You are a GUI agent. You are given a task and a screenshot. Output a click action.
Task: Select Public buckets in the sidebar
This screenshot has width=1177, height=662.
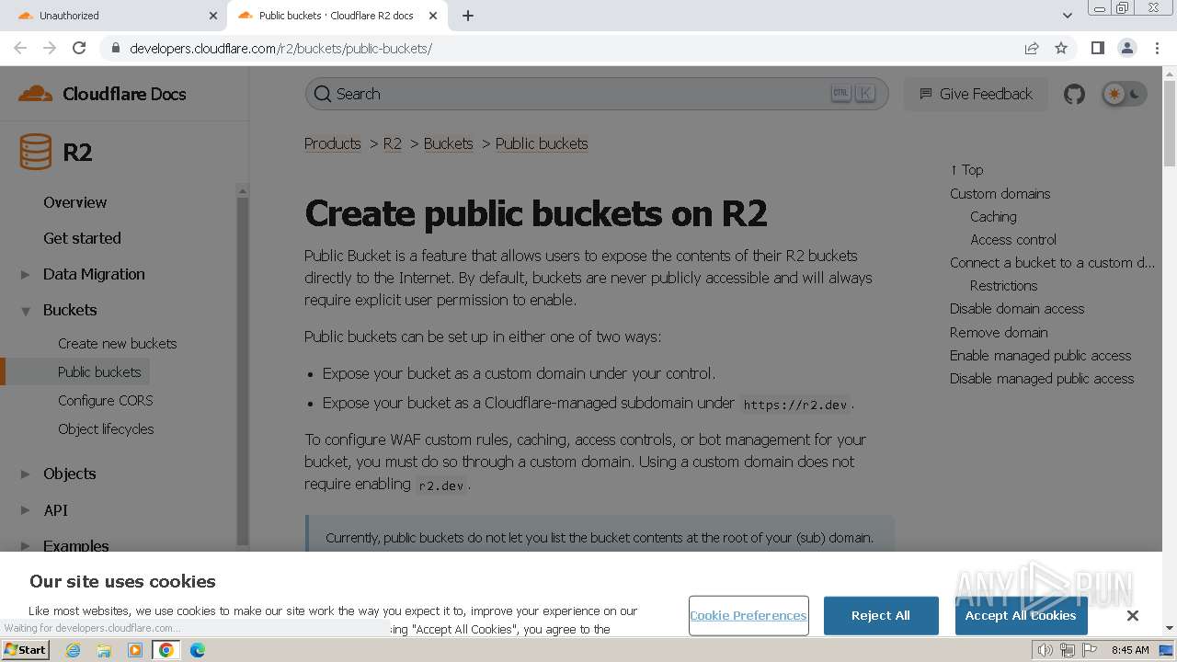click(99, 372)
